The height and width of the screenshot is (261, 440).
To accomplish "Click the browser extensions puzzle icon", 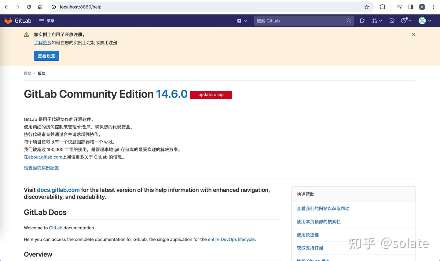I will pyautogui.click(x=383, y=7).
